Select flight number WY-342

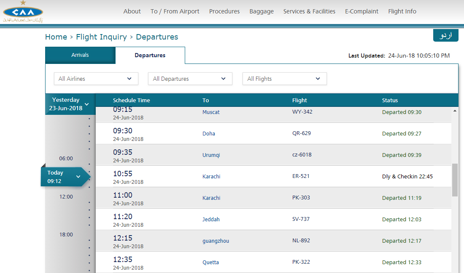tap(302, 112)
